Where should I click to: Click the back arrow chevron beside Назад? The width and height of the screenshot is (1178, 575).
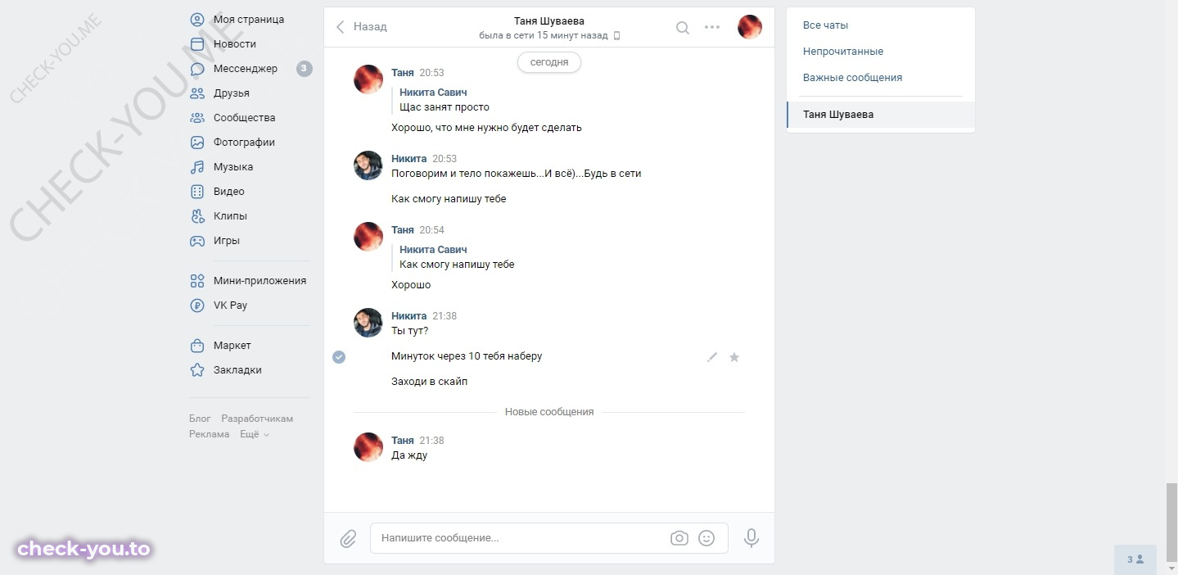coord(341,27)
